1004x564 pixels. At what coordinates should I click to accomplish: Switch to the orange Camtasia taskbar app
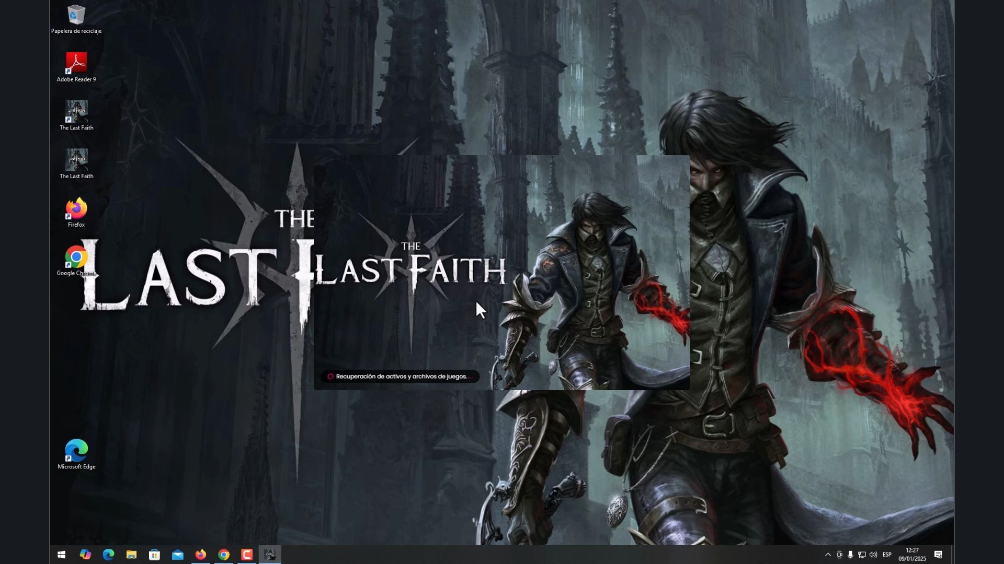tap(247, 555)
